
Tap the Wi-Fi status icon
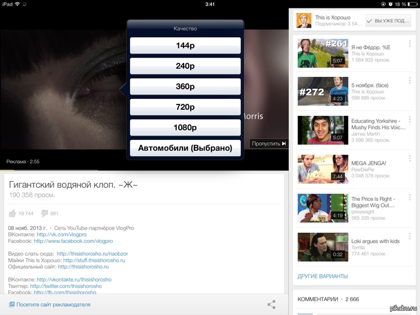pyautogui.click(x=17, y=4)
